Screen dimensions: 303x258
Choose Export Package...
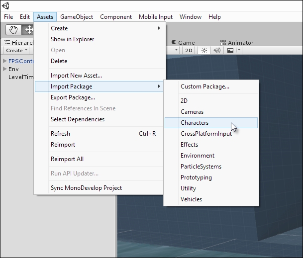(x=100, y=97)
